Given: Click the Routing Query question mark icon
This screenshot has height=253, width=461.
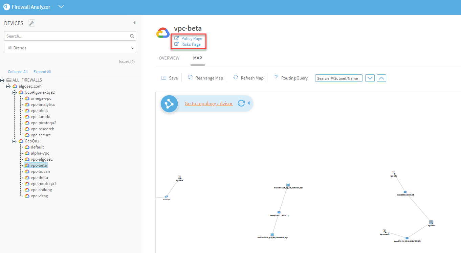Looking at the screenshot, I should tap(276, 77).
